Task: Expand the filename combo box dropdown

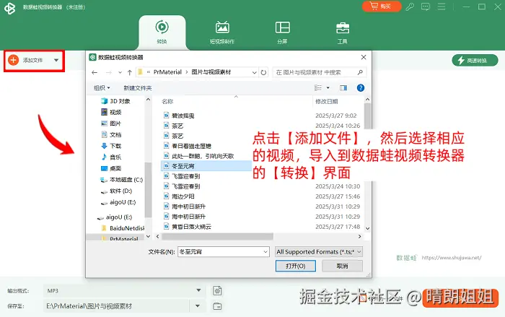Action: click(265, 252)
